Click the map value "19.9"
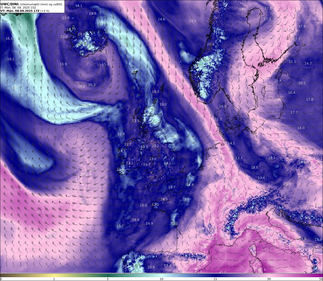 (x=93, y=14)
